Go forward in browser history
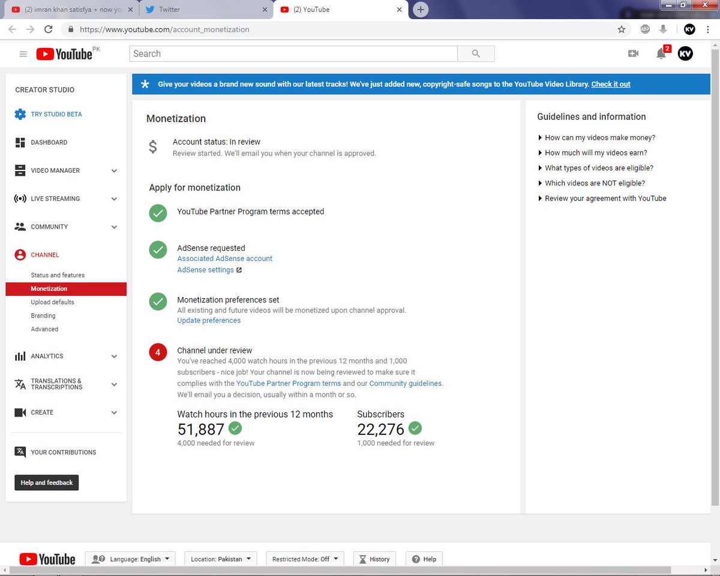The height and width of the screenshot is (576, 720). (x=31, y=29)
